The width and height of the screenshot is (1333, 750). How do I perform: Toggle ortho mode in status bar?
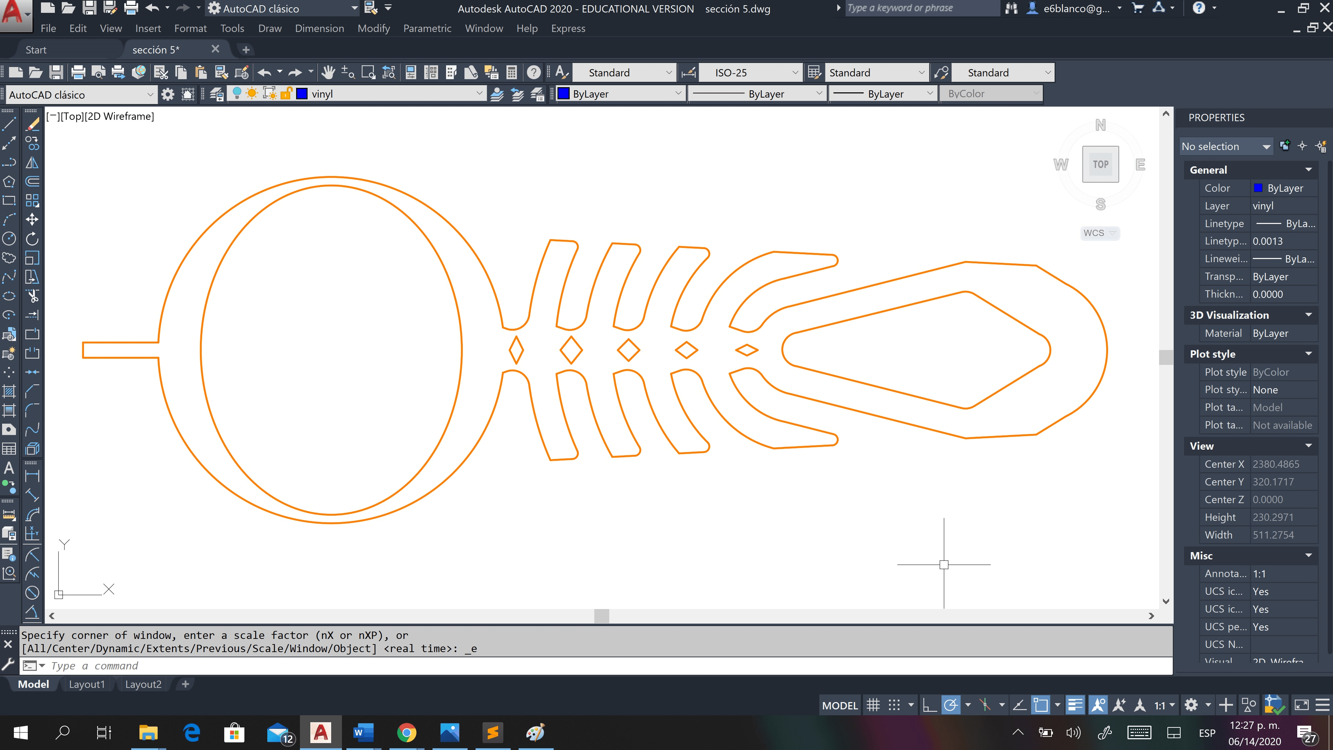929,705
